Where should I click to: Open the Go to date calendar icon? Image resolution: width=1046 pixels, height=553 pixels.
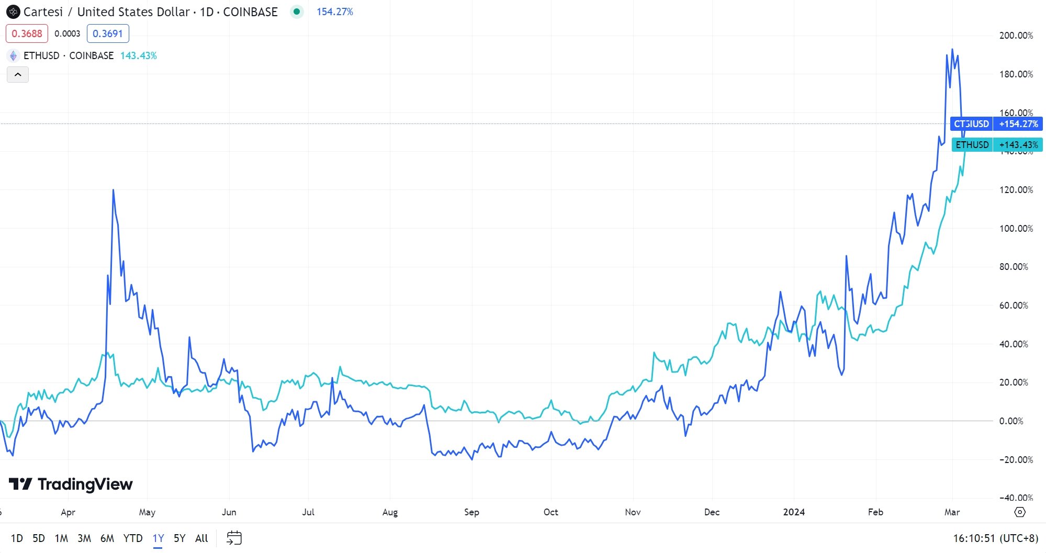coord(234,537)
